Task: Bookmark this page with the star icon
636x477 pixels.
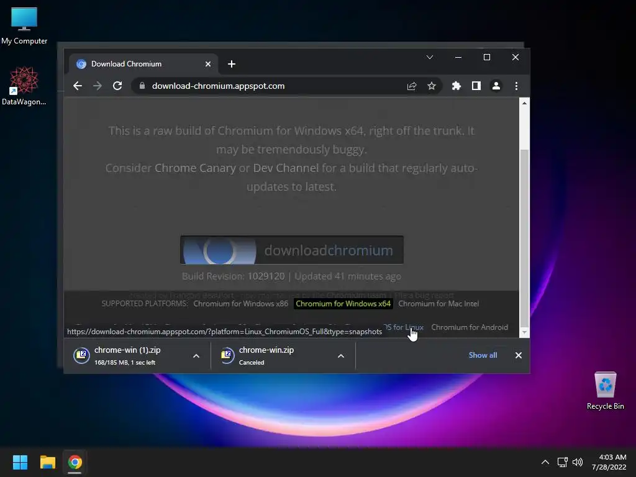Action: point(432,86)
